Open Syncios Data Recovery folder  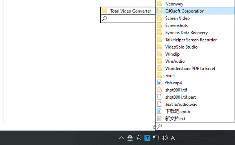[x=195, y=33]
